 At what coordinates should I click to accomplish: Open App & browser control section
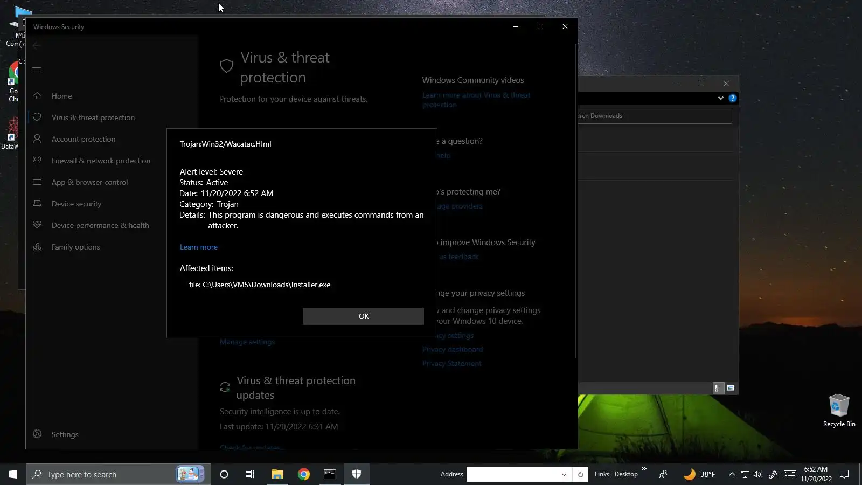point(89,182)
